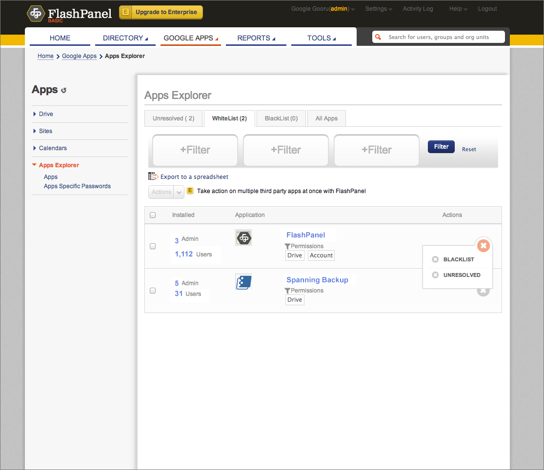Click the third +Filter box
The image size is (544, 470).
377,150
